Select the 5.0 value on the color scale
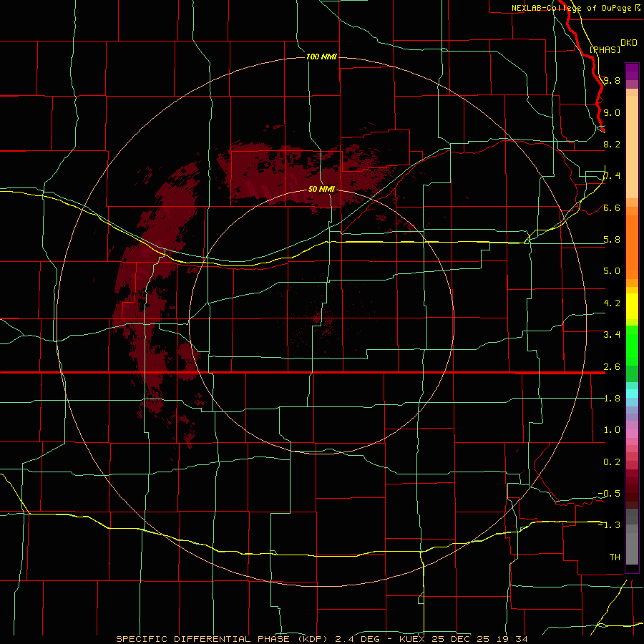 612,271
